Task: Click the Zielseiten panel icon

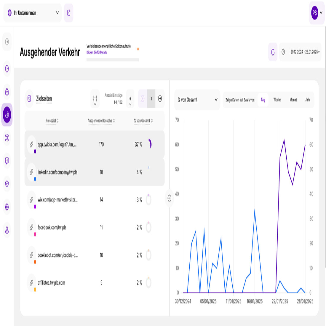Action: (x=29, y=99)
